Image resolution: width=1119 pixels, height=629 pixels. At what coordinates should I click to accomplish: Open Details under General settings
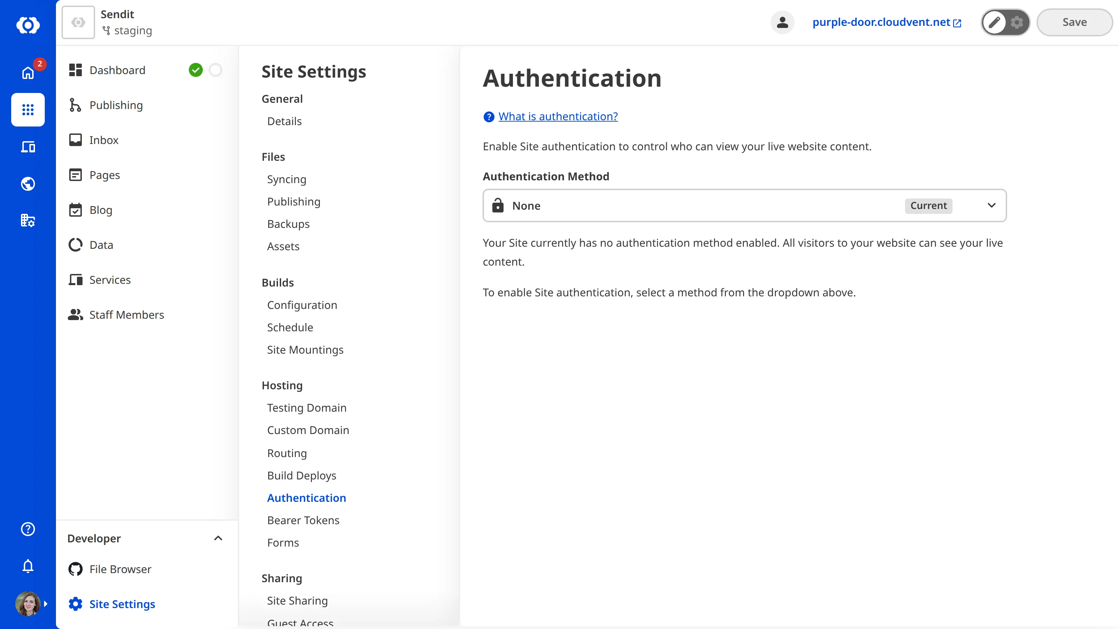click(x=284, y=121)
